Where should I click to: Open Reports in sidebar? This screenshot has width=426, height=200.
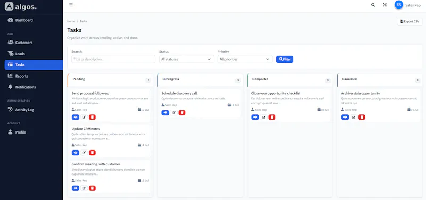coord(34,76)
